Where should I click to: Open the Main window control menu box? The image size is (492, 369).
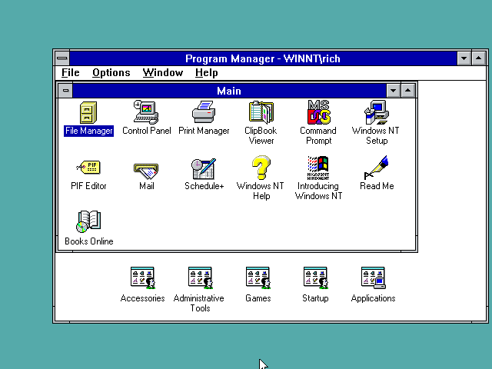point(65,91)
